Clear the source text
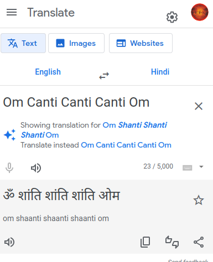The height and width of the screenshot is (262, 213). tap(199, 106)
